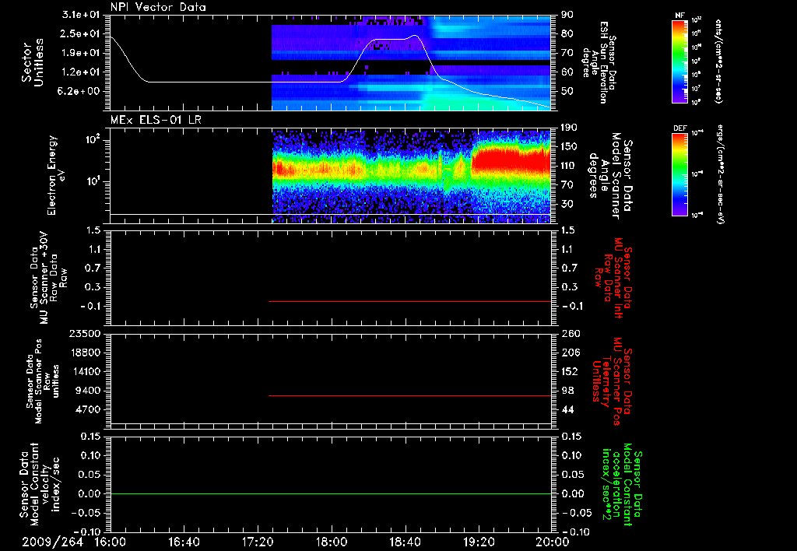Click the "260" telemetry tick label

(x=570, y=333)
